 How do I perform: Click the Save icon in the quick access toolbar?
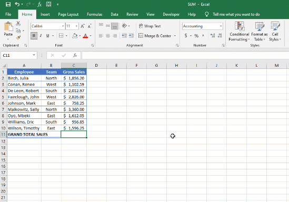pos(8,4)
